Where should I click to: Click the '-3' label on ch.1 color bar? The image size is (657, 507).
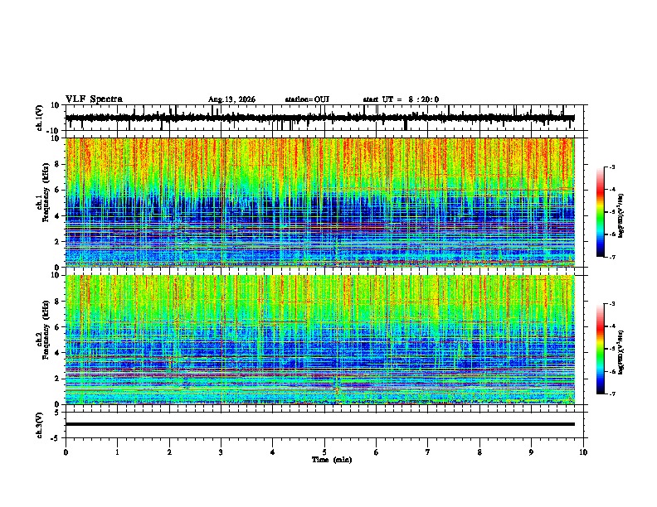pyautogui.click(x=612, y=167)
